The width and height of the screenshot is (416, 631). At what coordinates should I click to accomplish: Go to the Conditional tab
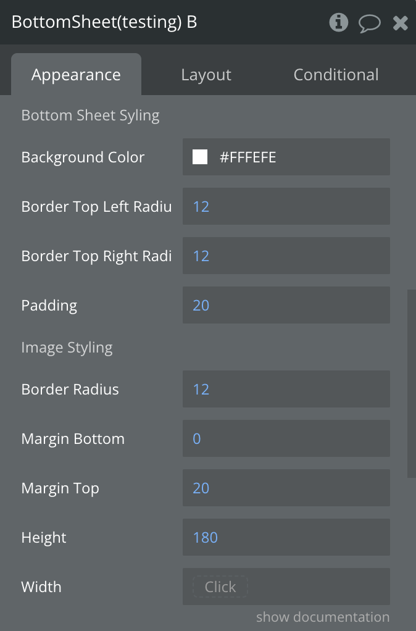click(336, 75)
